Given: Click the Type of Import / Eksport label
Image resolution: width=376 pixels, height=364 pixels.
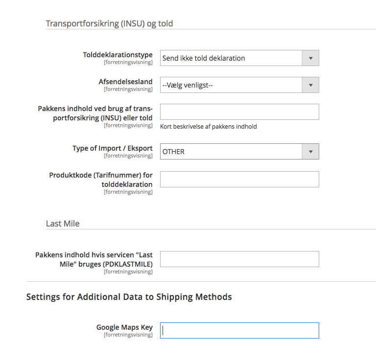Looking at the screenshot, I should [112, 148].
